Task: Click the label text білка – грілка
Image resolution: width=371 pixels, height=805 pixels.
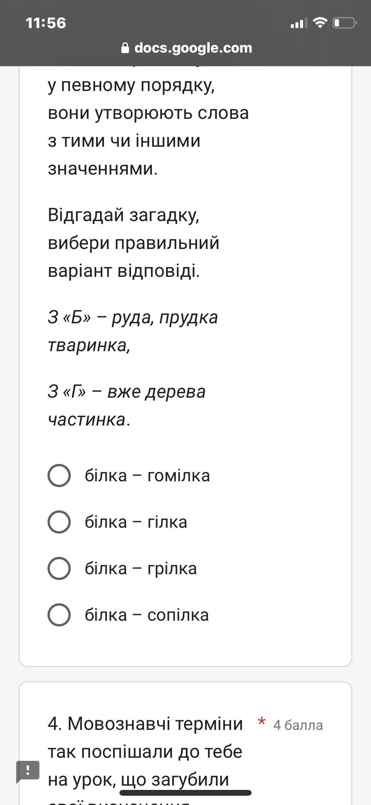Action: 141,568
